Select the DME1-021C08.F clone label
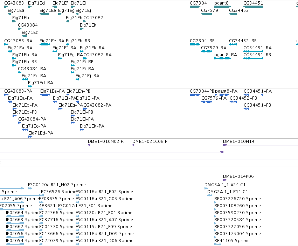The height and width of the screenshot is (246, 298). (150, 142)
